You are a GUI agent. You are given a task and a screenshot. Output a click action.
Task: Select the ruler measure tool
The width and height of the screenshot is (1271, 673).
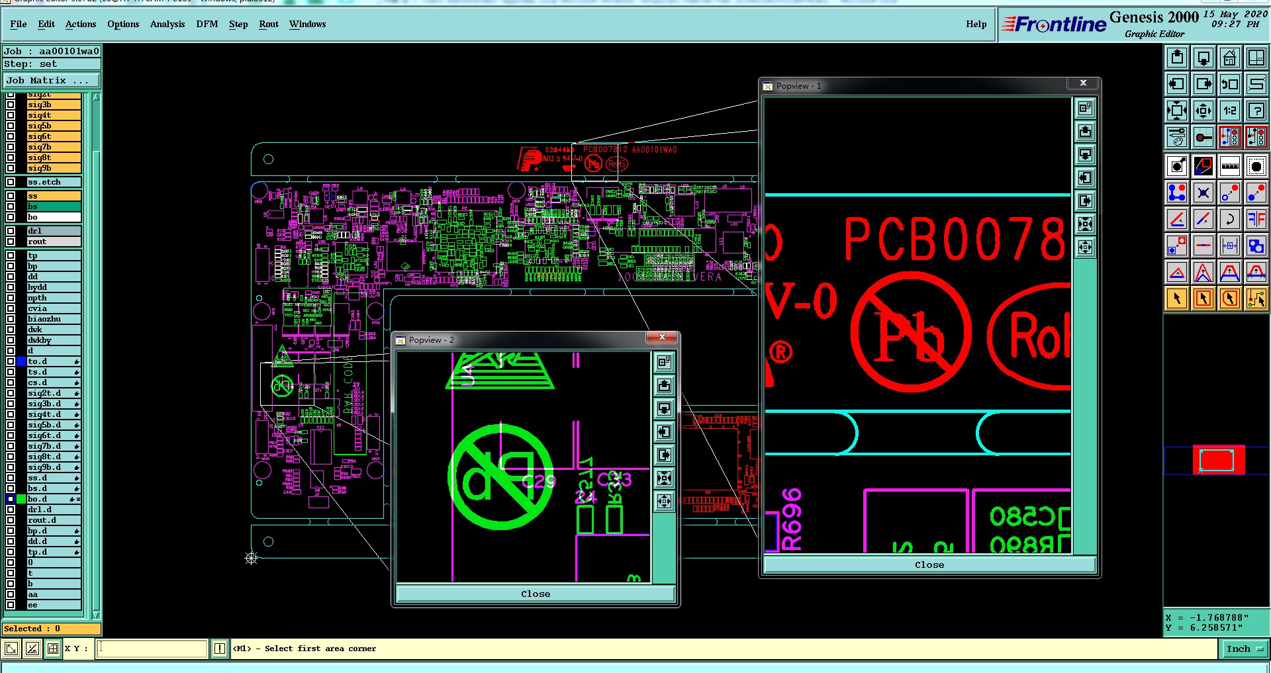pos(1230,166)
